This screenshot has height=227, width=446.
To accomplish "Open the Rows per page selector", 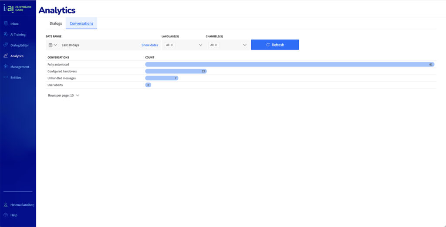I will 64,95.
